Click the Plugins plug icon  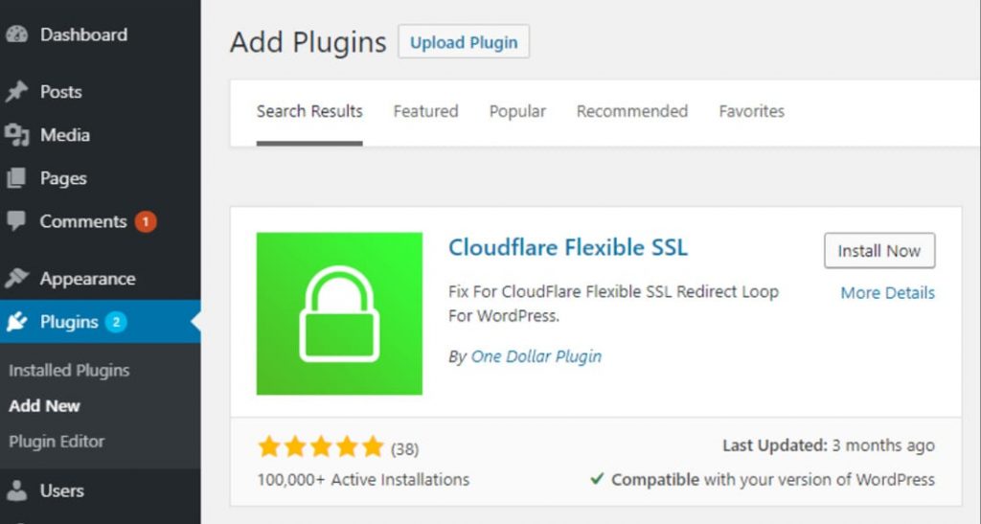click(x=16, y=322)
